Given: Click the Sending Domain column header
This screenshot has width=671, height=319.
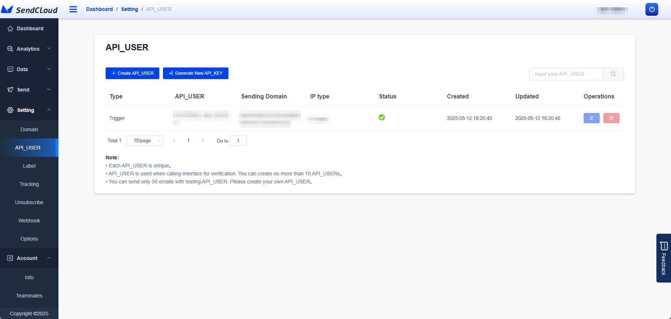Looking at the screenshot, I should click(264, 96).
